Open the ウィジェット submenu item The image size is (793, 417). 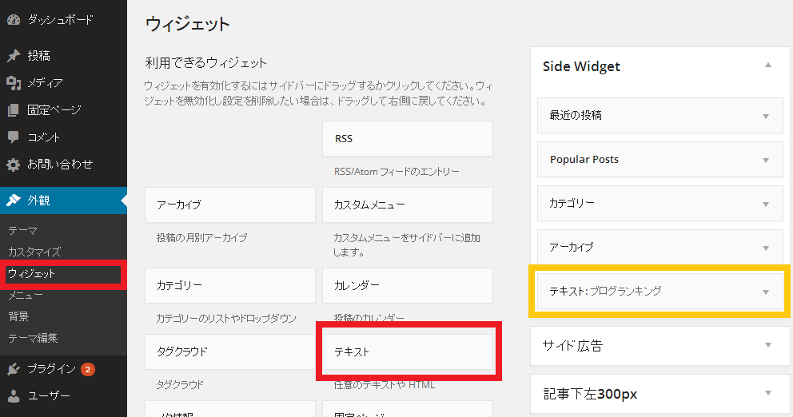click(x=32, y=274)
